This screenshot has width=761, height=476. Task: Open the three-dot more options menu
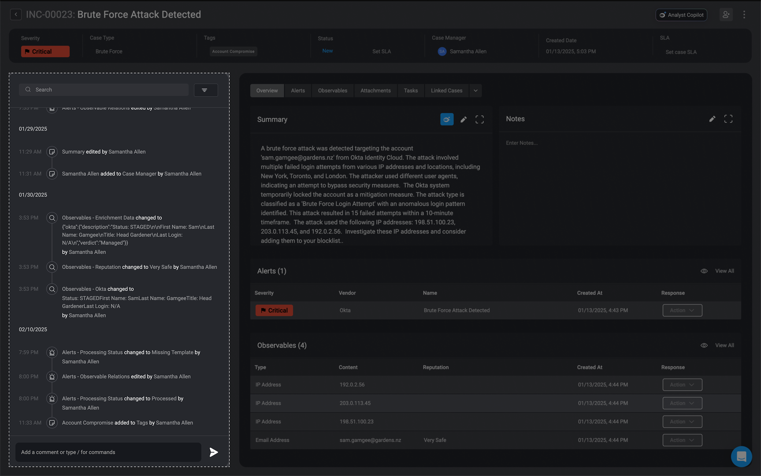pyautogui.click(x=744, y=15)
